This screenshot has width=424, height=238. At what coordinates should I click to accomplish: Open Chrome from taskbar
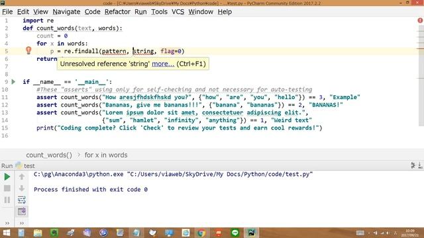[x=201, y=233]
